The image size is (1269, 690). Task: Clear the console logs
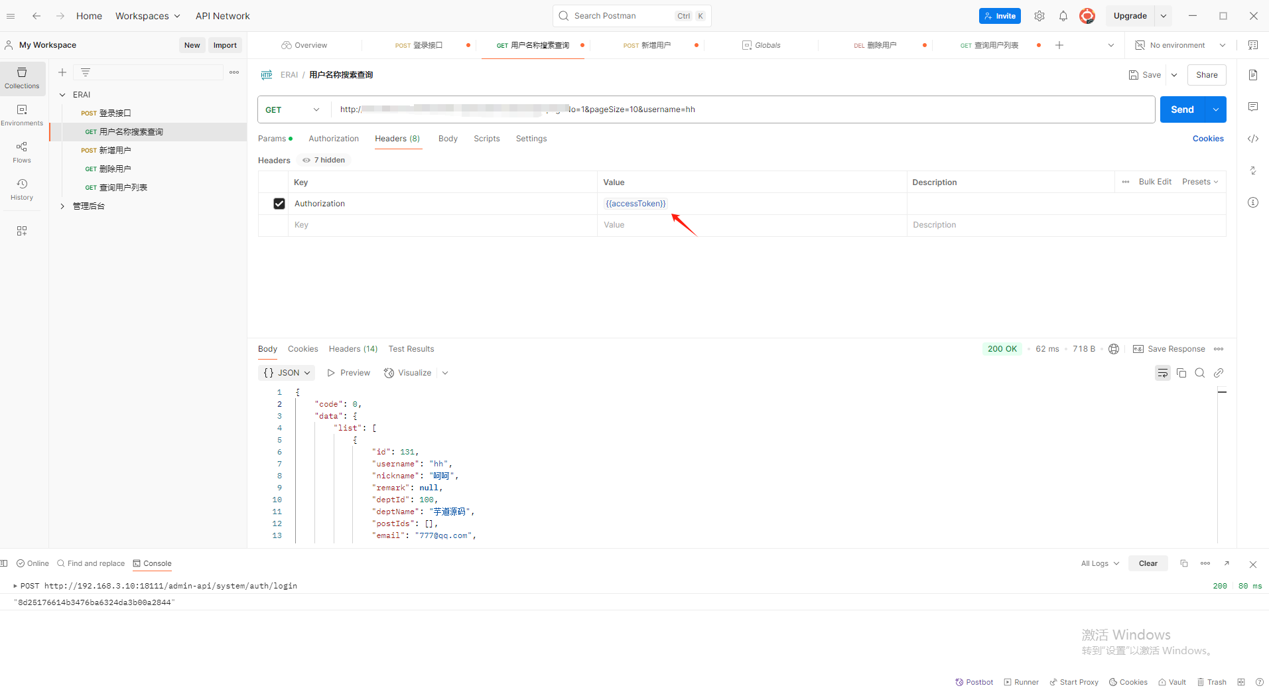pyautogui.click(x=1148, y=563)
